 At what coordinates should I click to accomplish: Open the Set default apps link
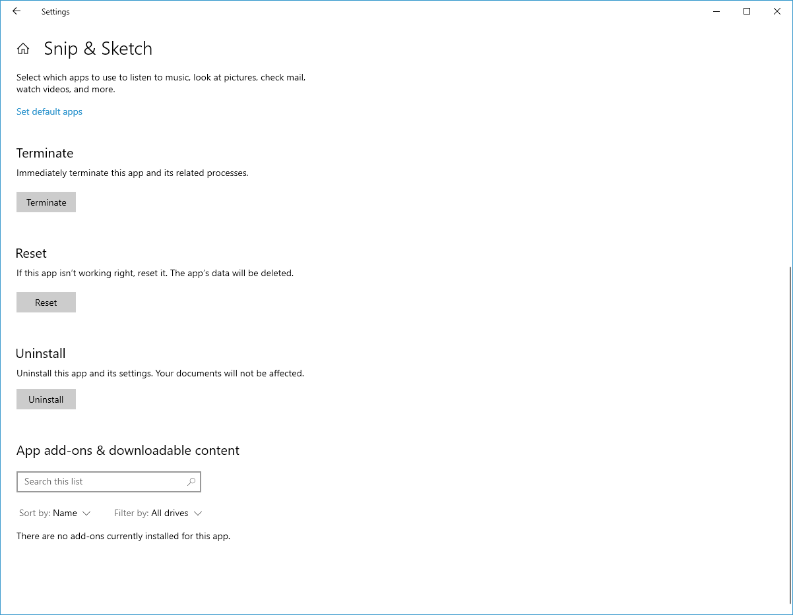[x=49, y=111]
